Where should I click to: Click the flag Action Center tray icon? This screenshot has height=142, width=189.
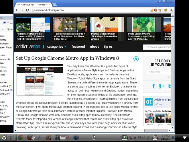point(144,137)
